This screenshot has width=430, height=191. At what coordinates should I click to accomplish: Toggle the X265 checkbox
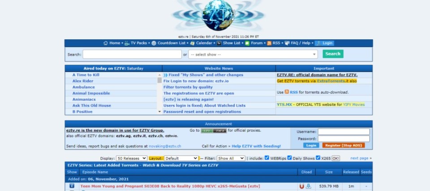(318, 158)
